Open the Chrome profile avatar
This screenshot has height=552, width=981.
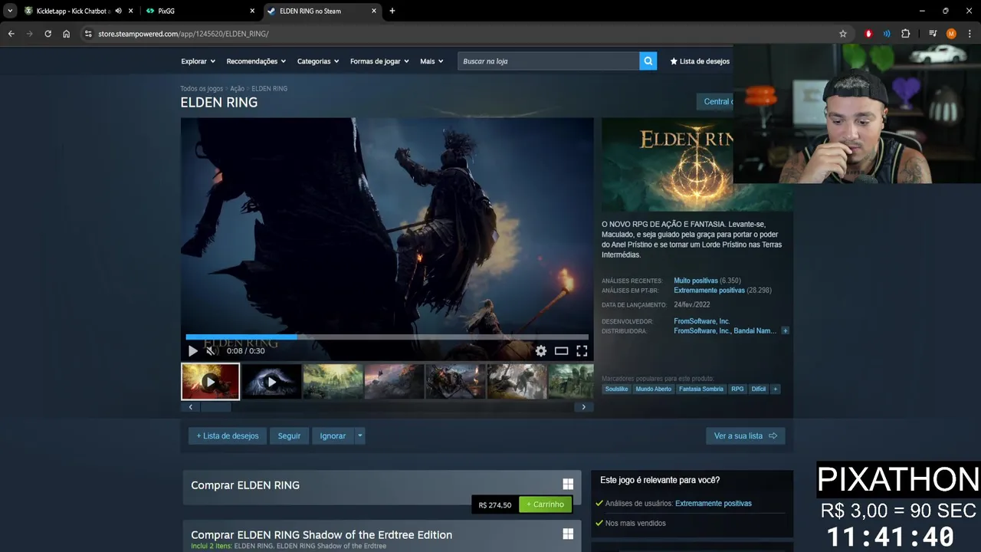coord(951,34)
